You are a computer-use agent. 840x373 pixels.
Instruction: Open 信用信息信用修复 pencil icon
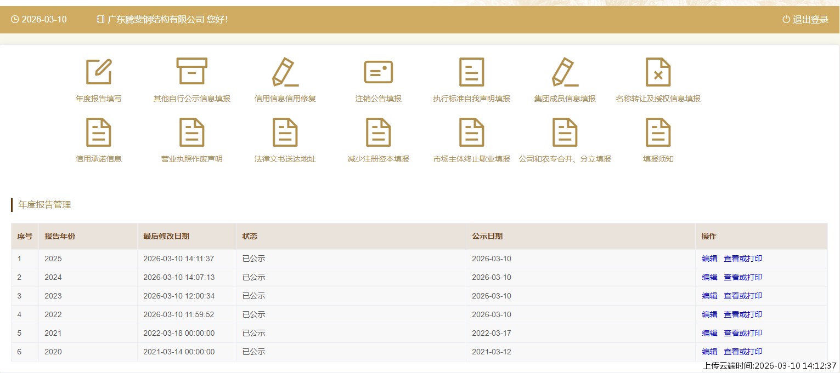[285, 72]
